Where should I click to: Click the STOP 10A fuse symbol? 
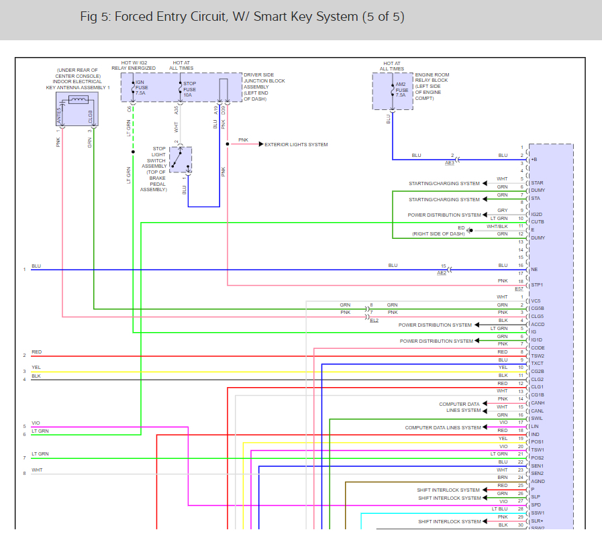tap(181, 89)
